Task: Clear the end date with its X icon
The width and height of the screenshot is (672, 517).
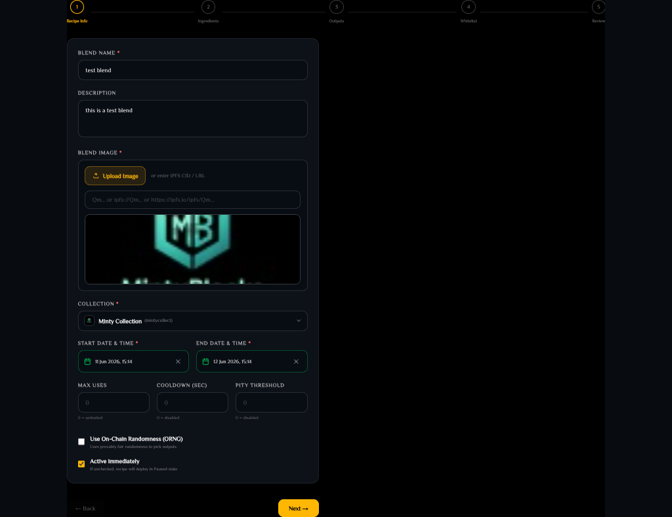Action: pos(296,362)
